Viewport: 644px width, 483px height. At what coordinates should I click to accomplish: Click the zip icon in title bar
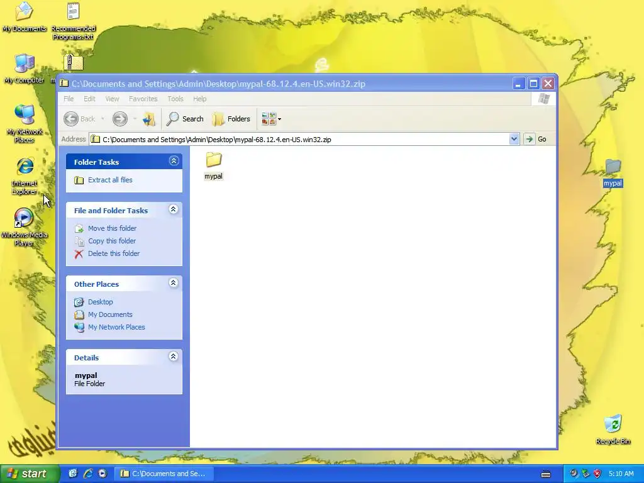[64, 84]
